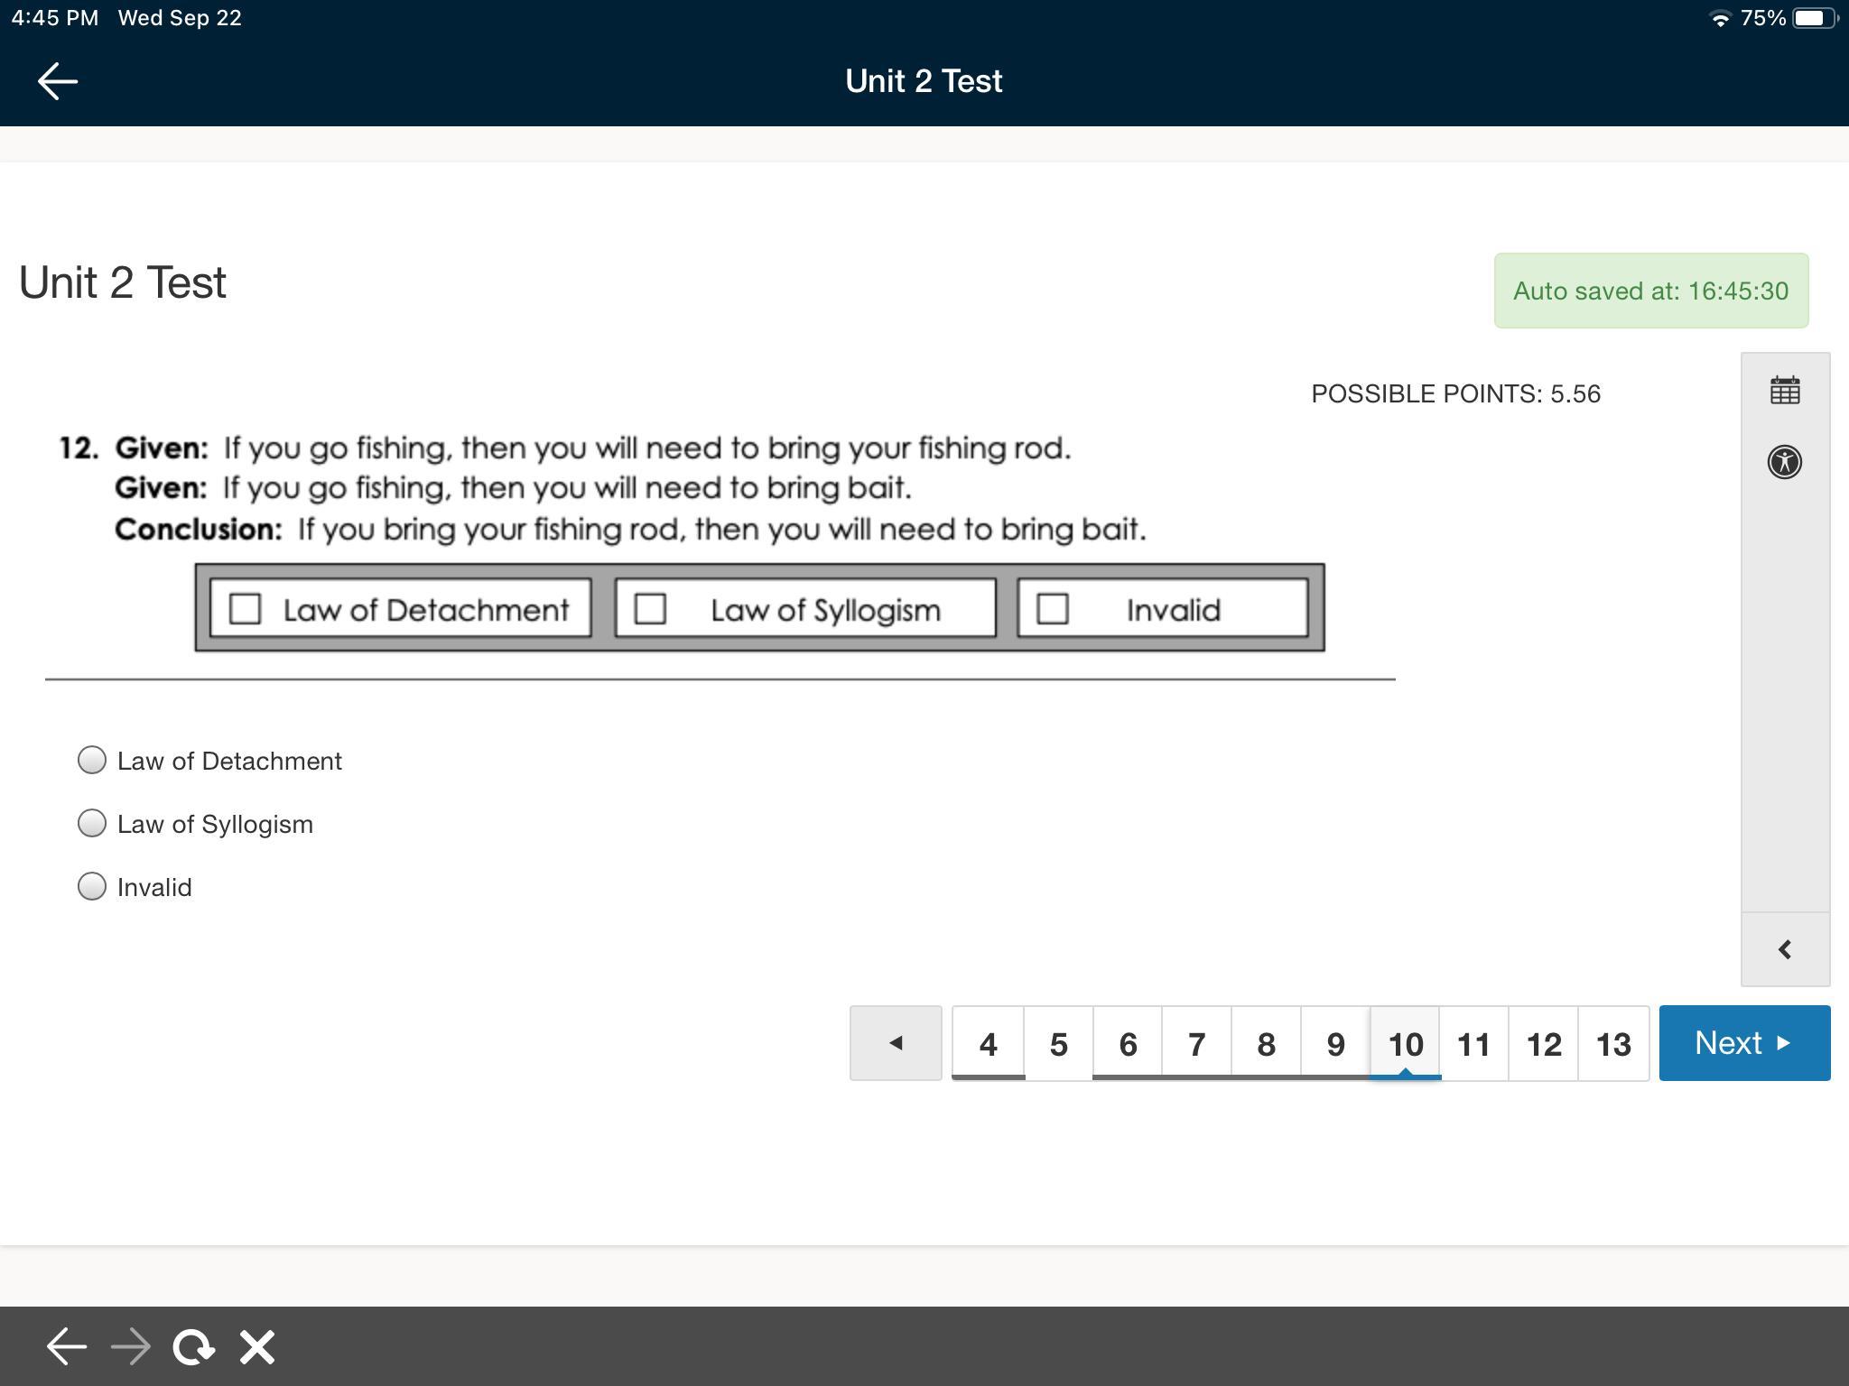This screenshot has width=1849, height=1386.
Task: Click browser forward arrow in bottom bar
Action: pyautogui.click(x=131, y=1347)
